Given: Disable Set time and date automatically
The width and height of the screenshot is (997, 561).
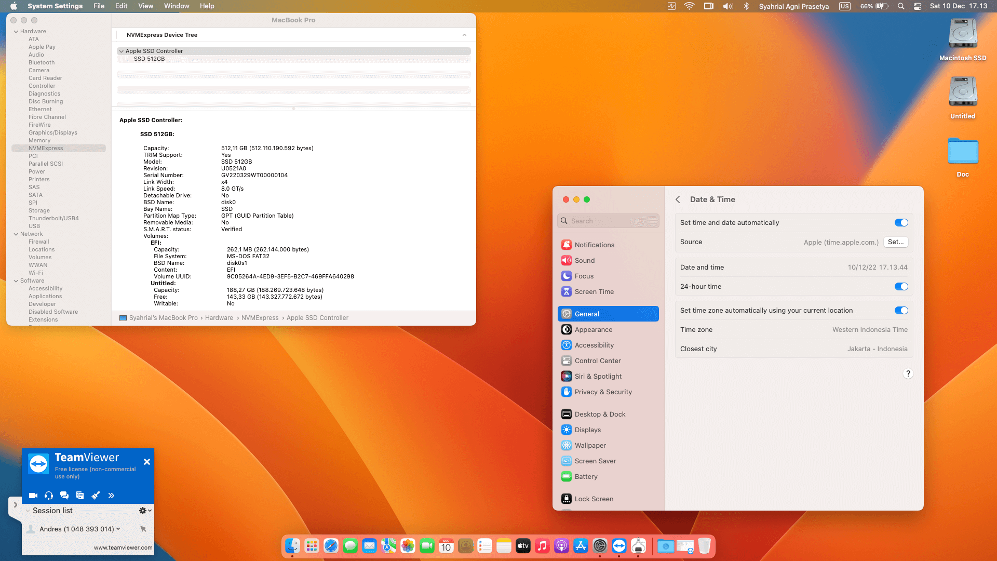Looking at the screenshot, I should coord(901,223).
